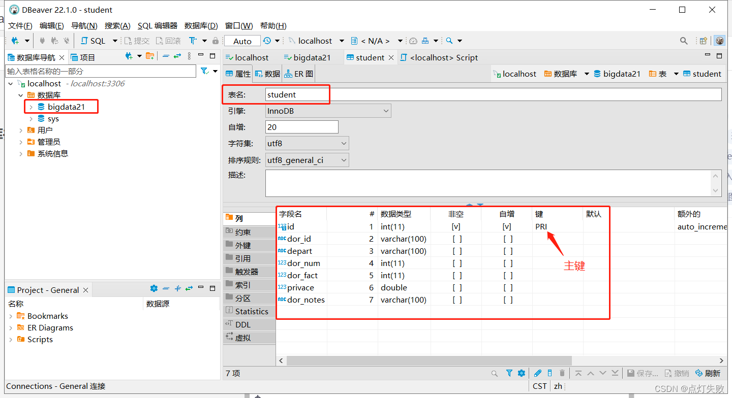Toggle 自增 checkbox for privace row

(x=508, y=287)
